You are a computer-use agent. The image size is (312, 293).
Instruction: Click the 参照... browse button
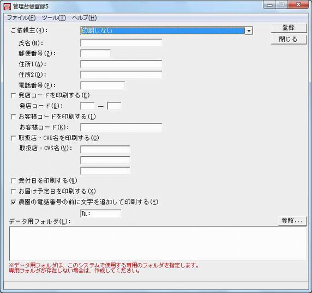tap(292, 221)
